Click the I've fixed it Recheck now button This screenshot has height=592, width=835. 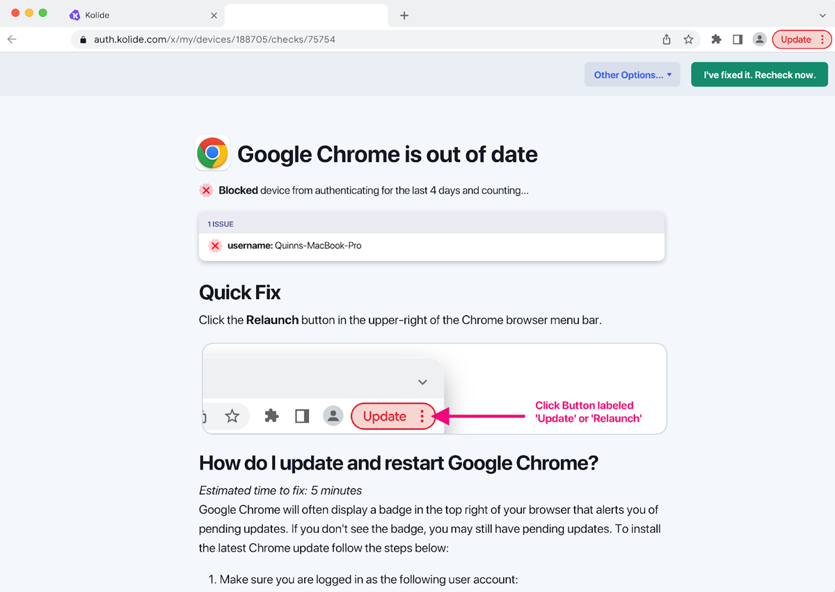point(759,74)
